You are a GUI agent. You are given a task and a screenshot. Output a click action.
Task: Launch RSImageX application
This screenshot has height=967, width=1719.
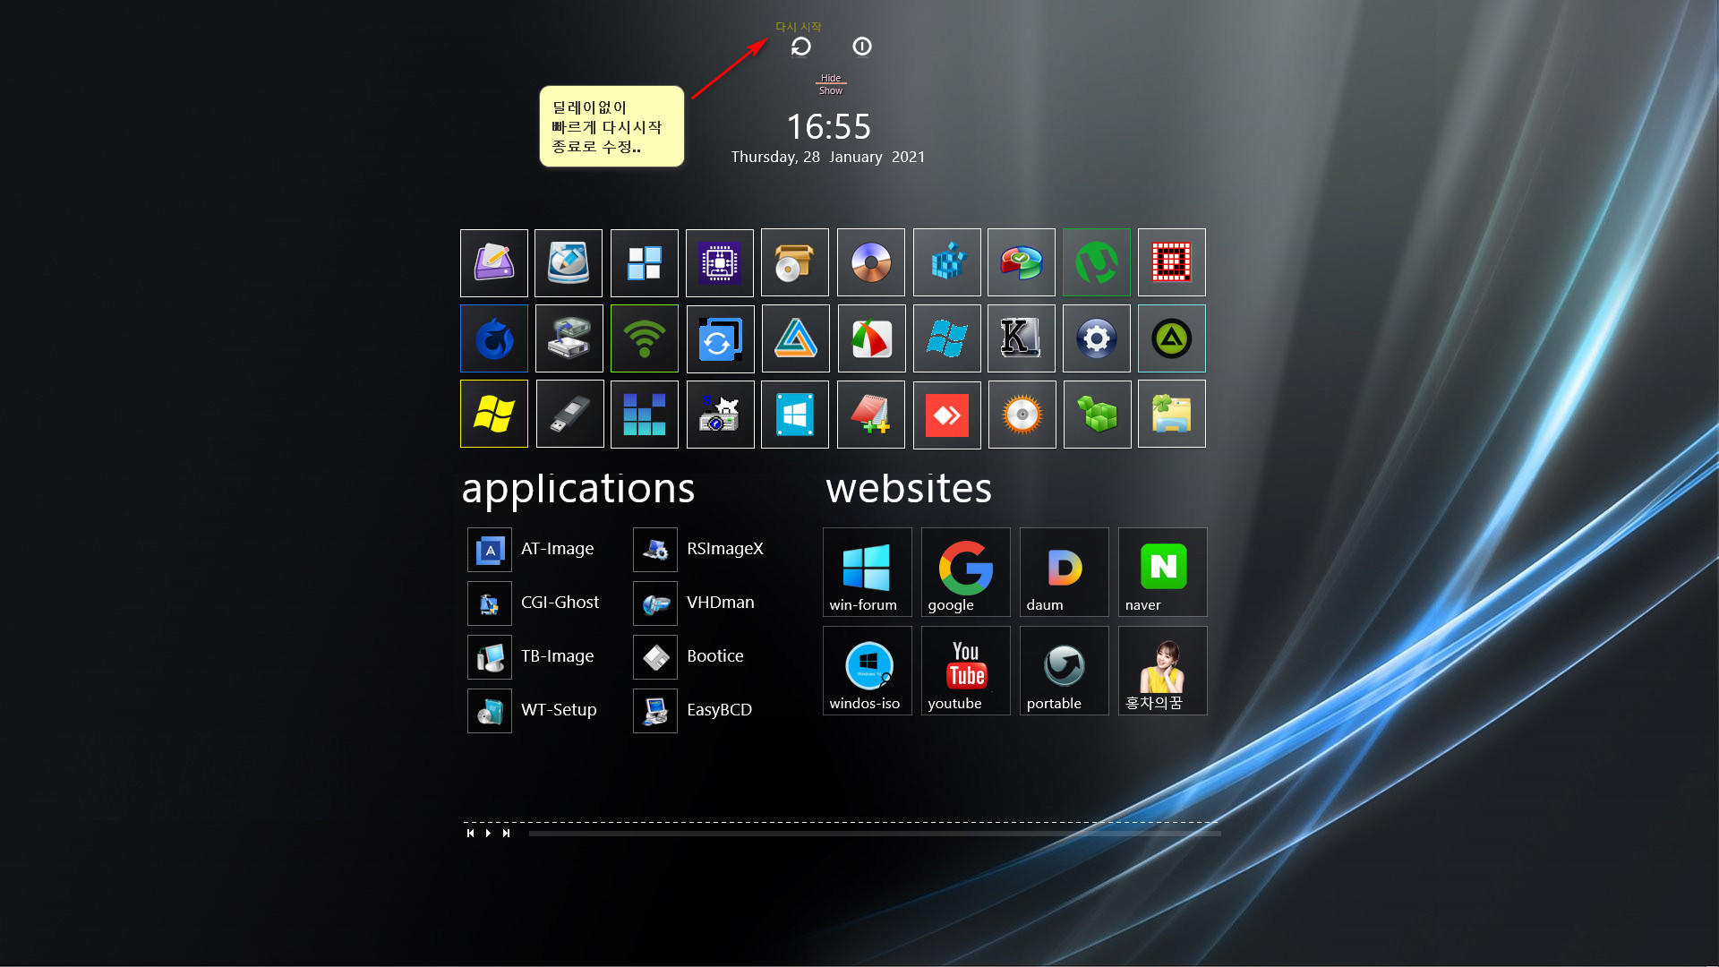698,549
